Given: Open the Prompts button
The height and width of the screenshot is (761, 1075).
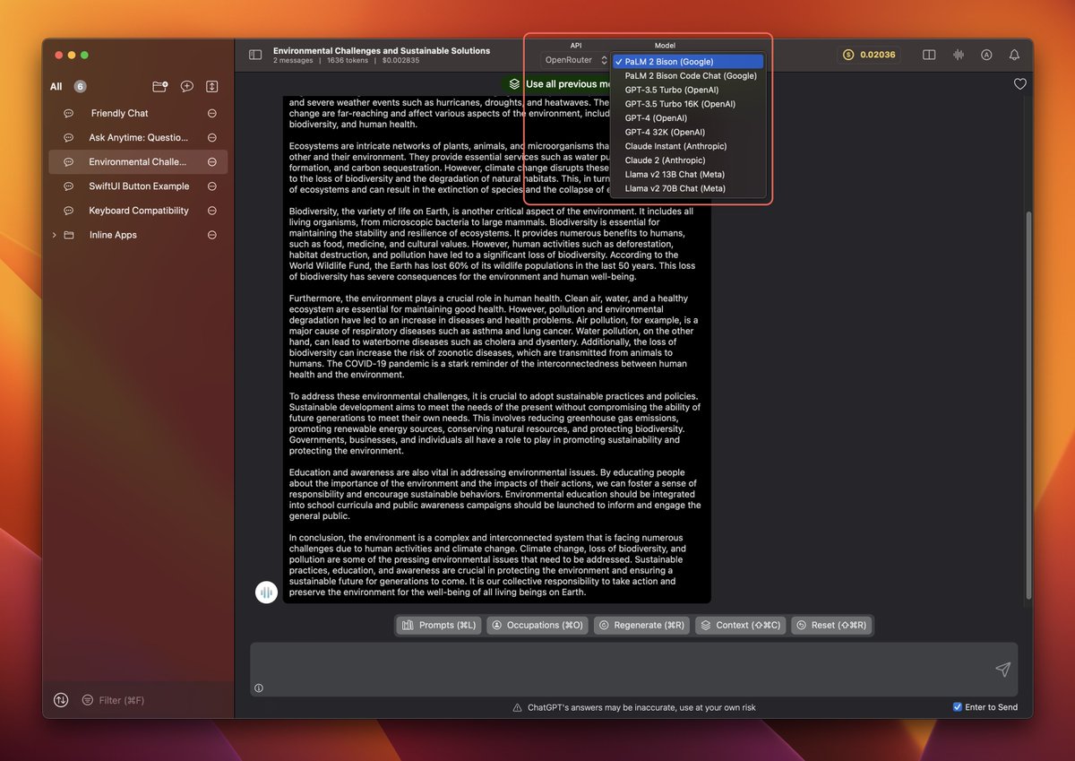Looking at the screenshot, I should [439, 625].
